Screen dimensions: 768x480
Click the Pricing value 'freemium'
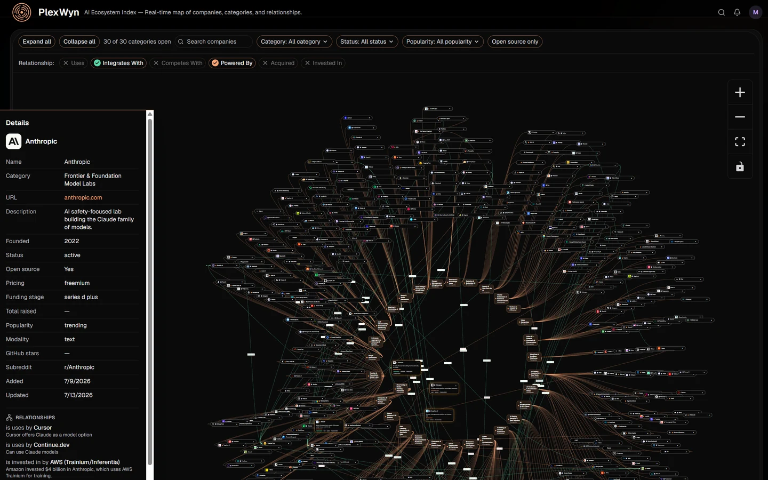77,283
